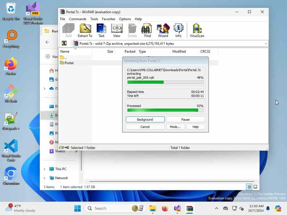
Task: Go back in File Explorer window
Action: pos(47,42)
